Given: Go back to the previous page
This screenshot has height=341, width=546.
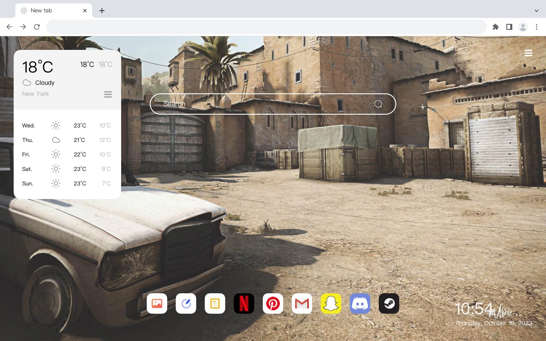Looking at the screenshot, I should tap(9, 27).
